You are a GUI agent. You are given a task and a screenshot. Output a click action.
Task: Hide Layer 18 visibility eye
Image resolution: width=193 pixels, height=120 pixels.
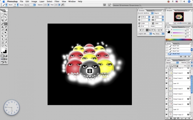pyautogui.click(x=167, y=84)
